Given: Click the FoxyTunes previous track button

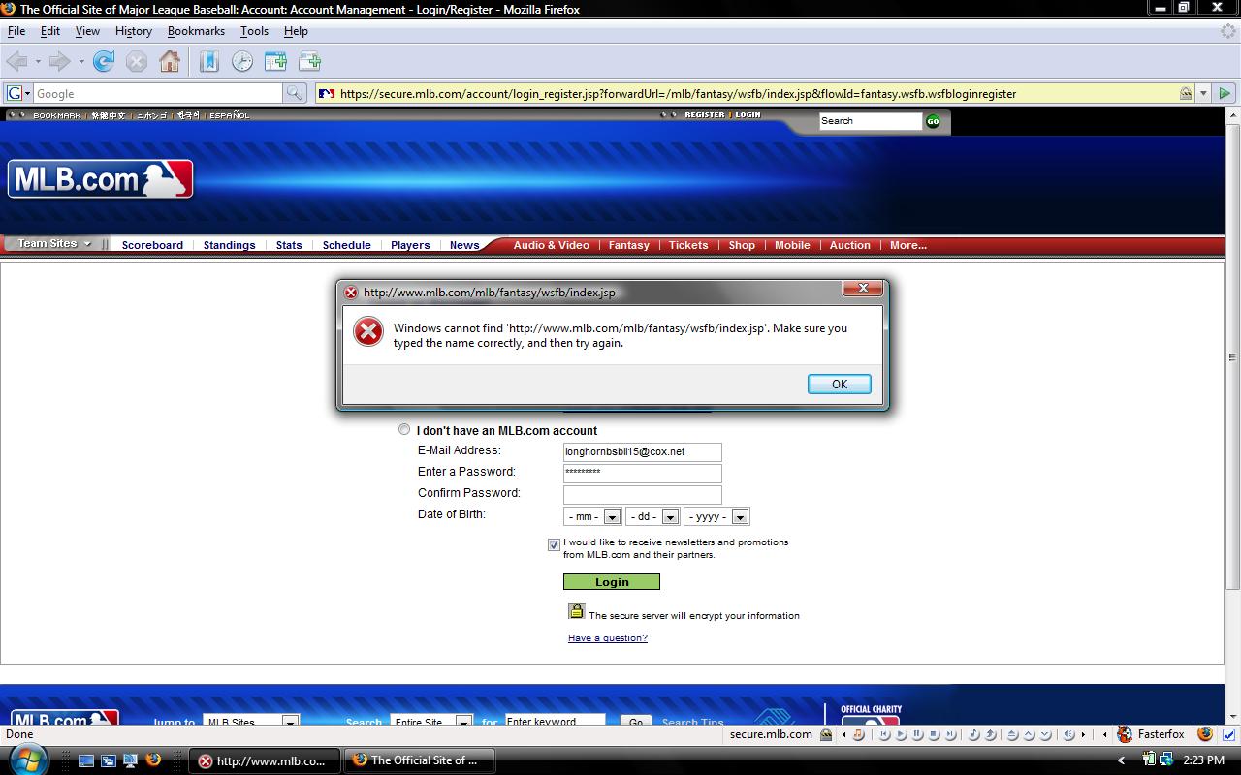Looking at the screenshot, I should click(x=885, y=734).
